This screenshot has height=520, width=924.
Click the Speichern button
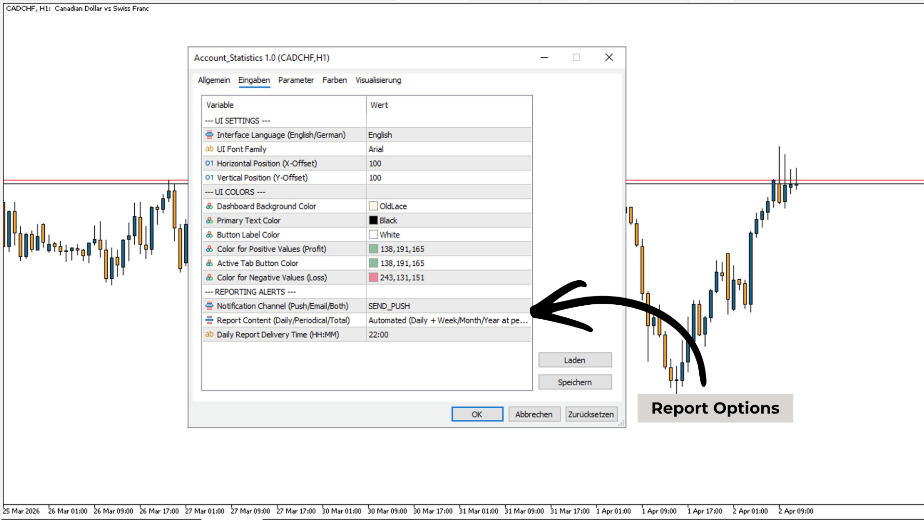(575, 382)
